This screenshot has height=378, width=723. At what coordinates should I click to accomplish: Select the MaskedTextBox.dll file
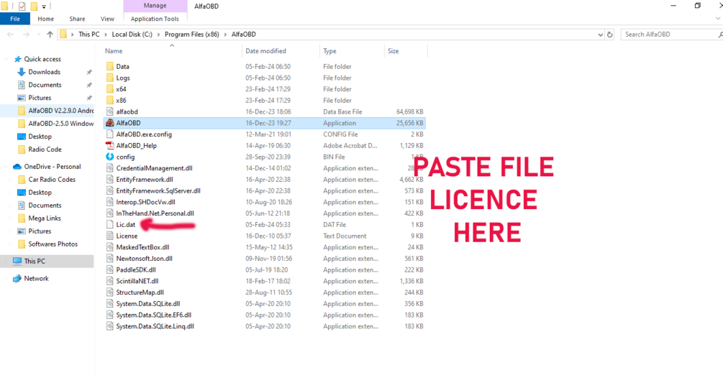tap(142, 247)
